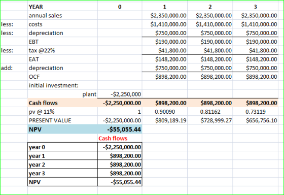Select the year 0 value in bottom table

pos(122,147)
